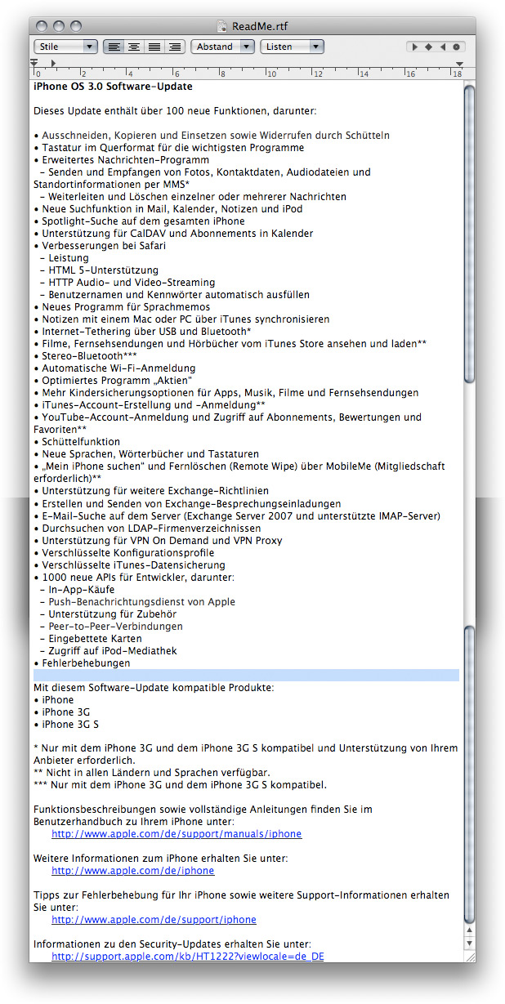The width and height of the screenshot is (505, 1004).
Task: Click the ReadMe.rtf document proxy icon
Action: [x=223, y=26]
